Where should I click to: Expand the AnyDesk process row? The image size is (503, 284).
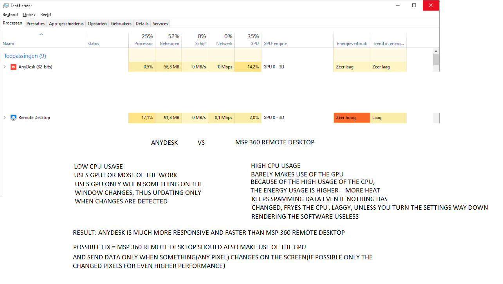[5, 67]
